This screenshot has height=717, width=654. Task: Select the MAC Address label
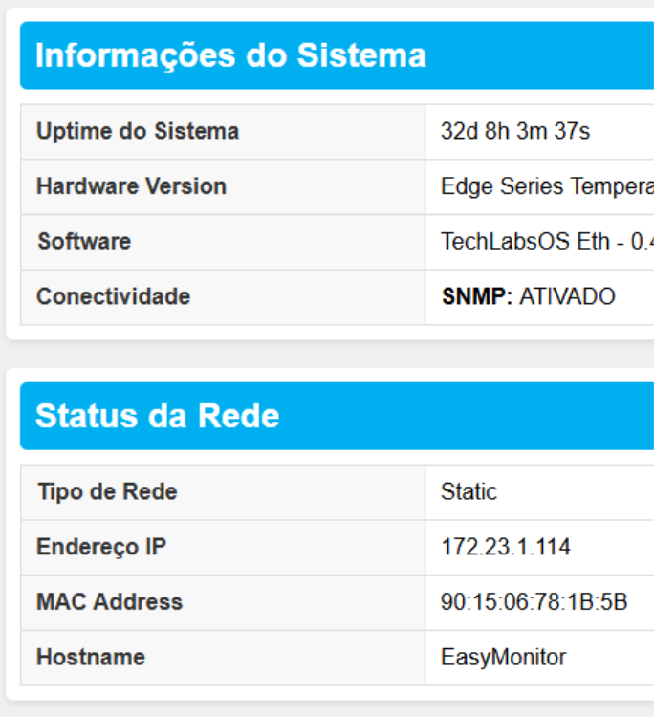(x=109, y=602)
